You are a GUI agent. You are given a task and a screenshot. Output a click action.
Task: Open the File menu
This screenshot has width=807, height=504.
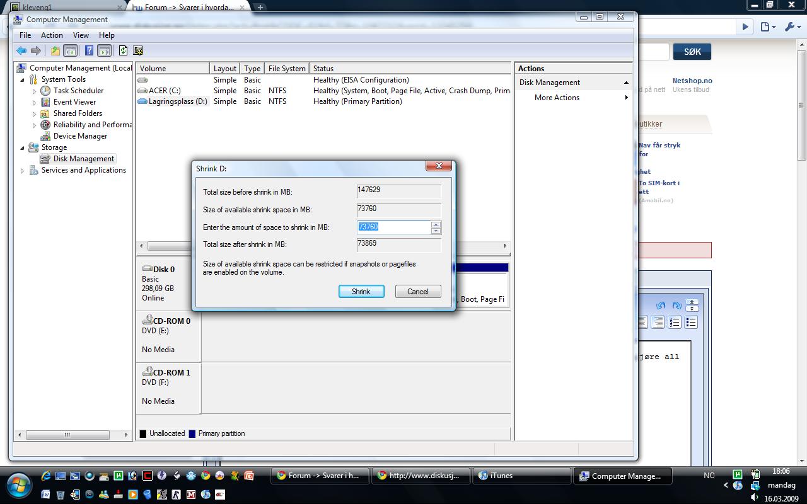point(25,35)
